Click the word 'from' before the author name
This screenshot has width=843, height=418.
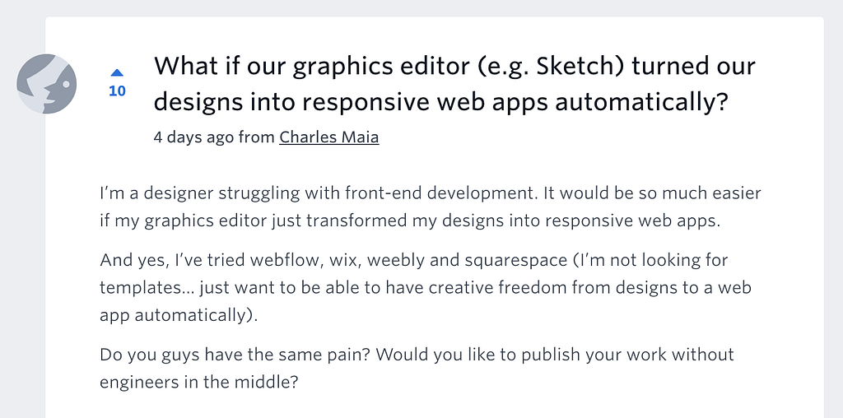point(256,137)
